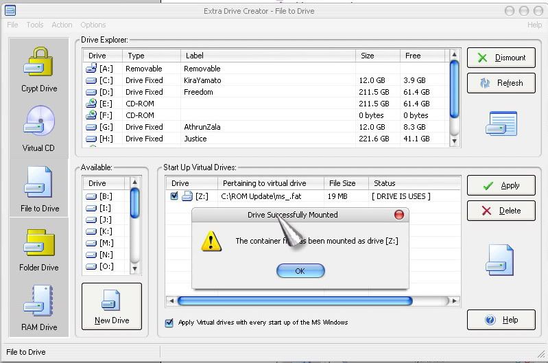
Task: Click the Start Up drives horizontal scrollbar
Action: pos(295,301)
